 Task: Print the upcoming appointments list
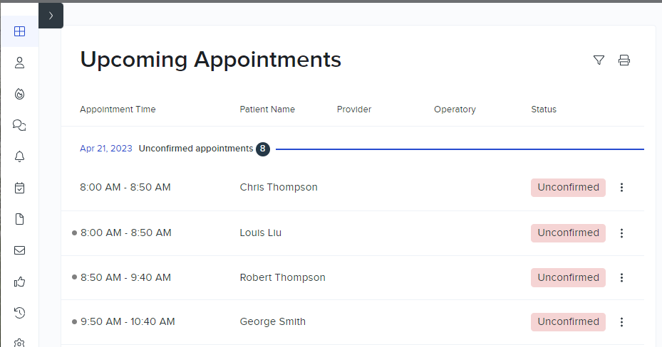(624, 60)
